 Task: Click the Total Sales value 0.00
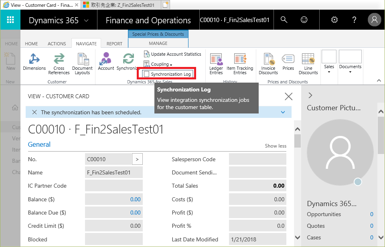click(279, 186)
